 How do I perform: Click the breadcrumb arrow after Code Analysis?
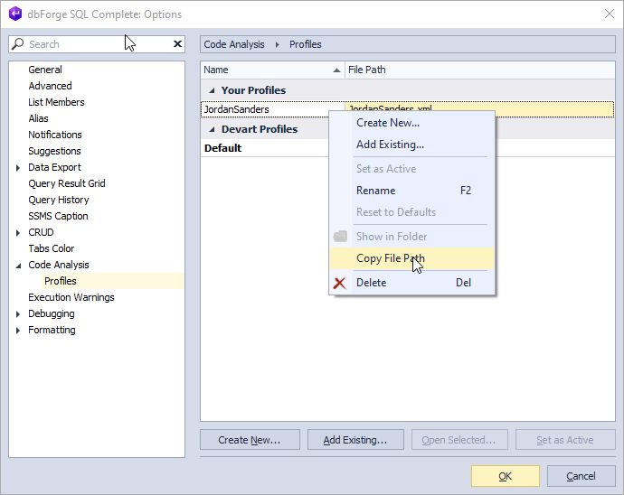tap(277, 44)
